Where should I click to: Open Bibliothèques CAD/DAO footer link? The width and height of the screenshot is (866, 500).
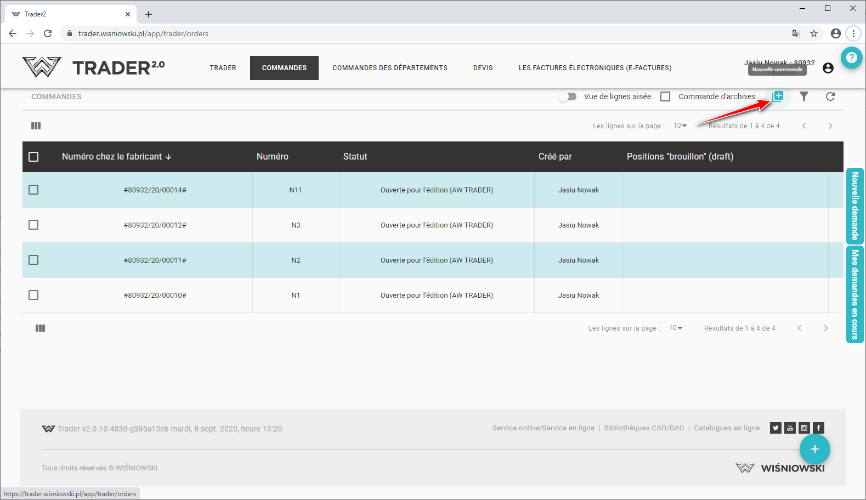[x=644, y=428]
